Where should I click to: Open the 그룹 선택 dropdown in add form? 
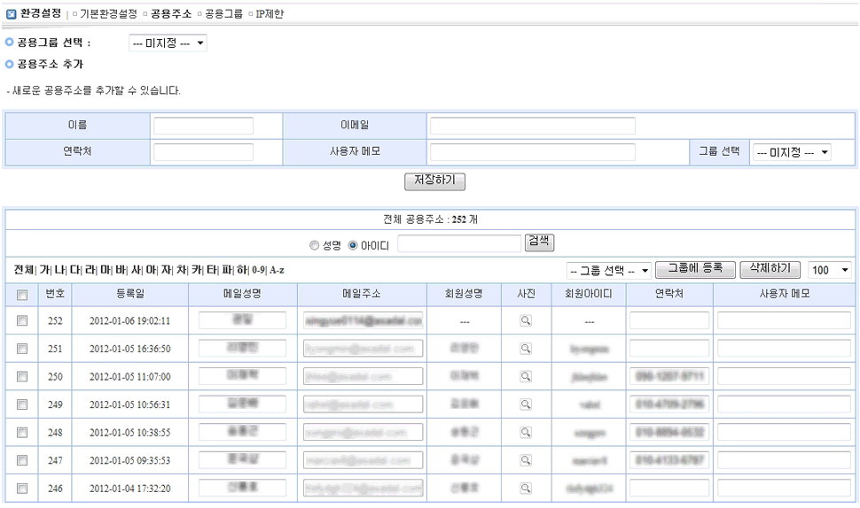792,152
